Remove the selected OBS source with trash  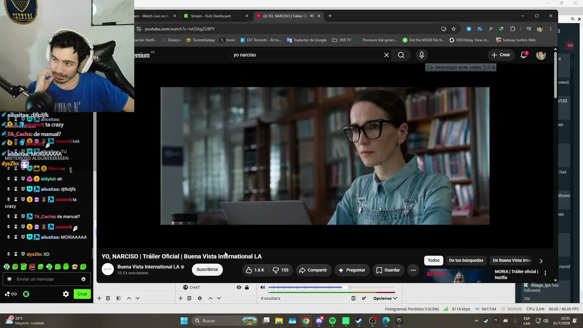point(189,298)
